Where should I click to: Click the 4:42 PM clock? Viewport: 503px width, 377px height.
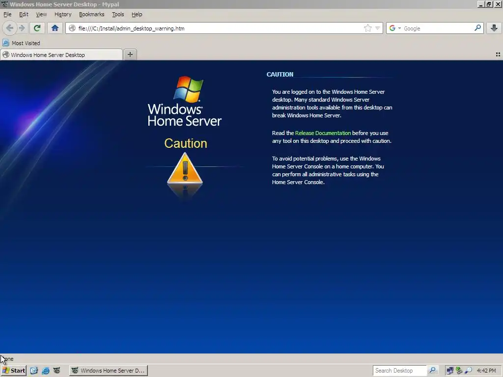click(x=486, y=371)
